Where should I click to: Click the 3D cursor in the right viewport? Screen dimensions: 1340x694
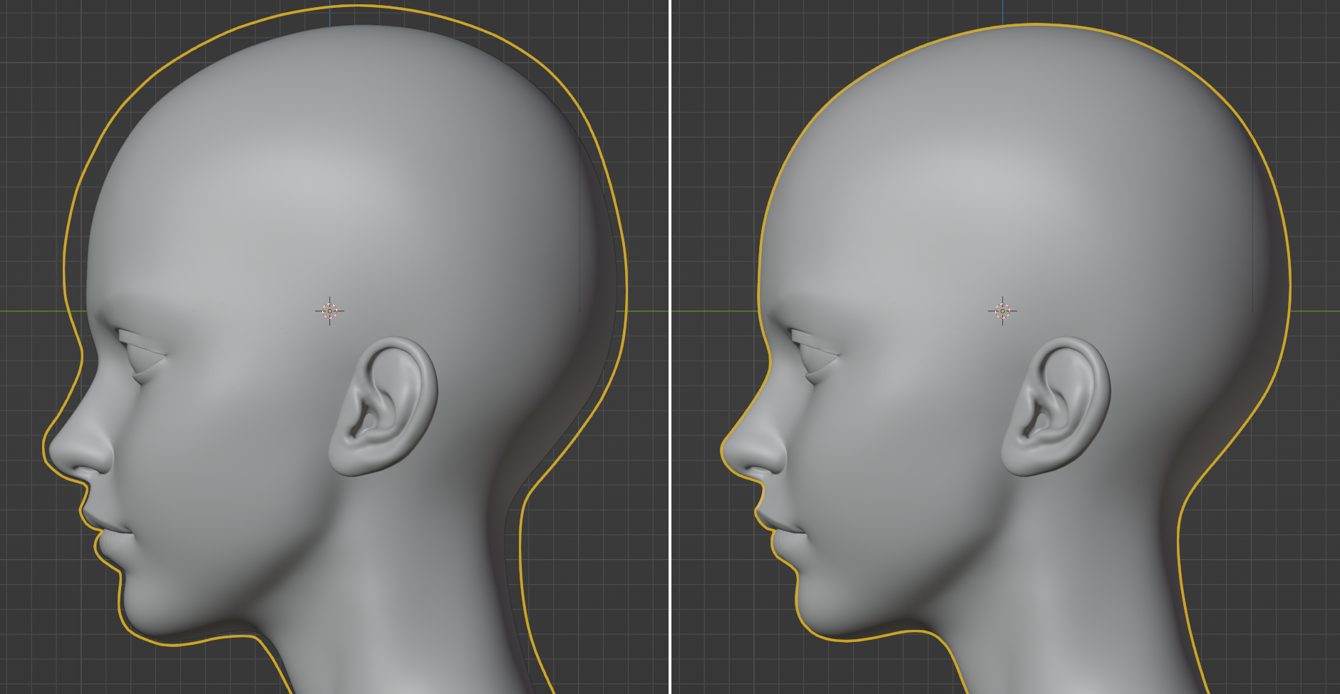coord(1002,311)
